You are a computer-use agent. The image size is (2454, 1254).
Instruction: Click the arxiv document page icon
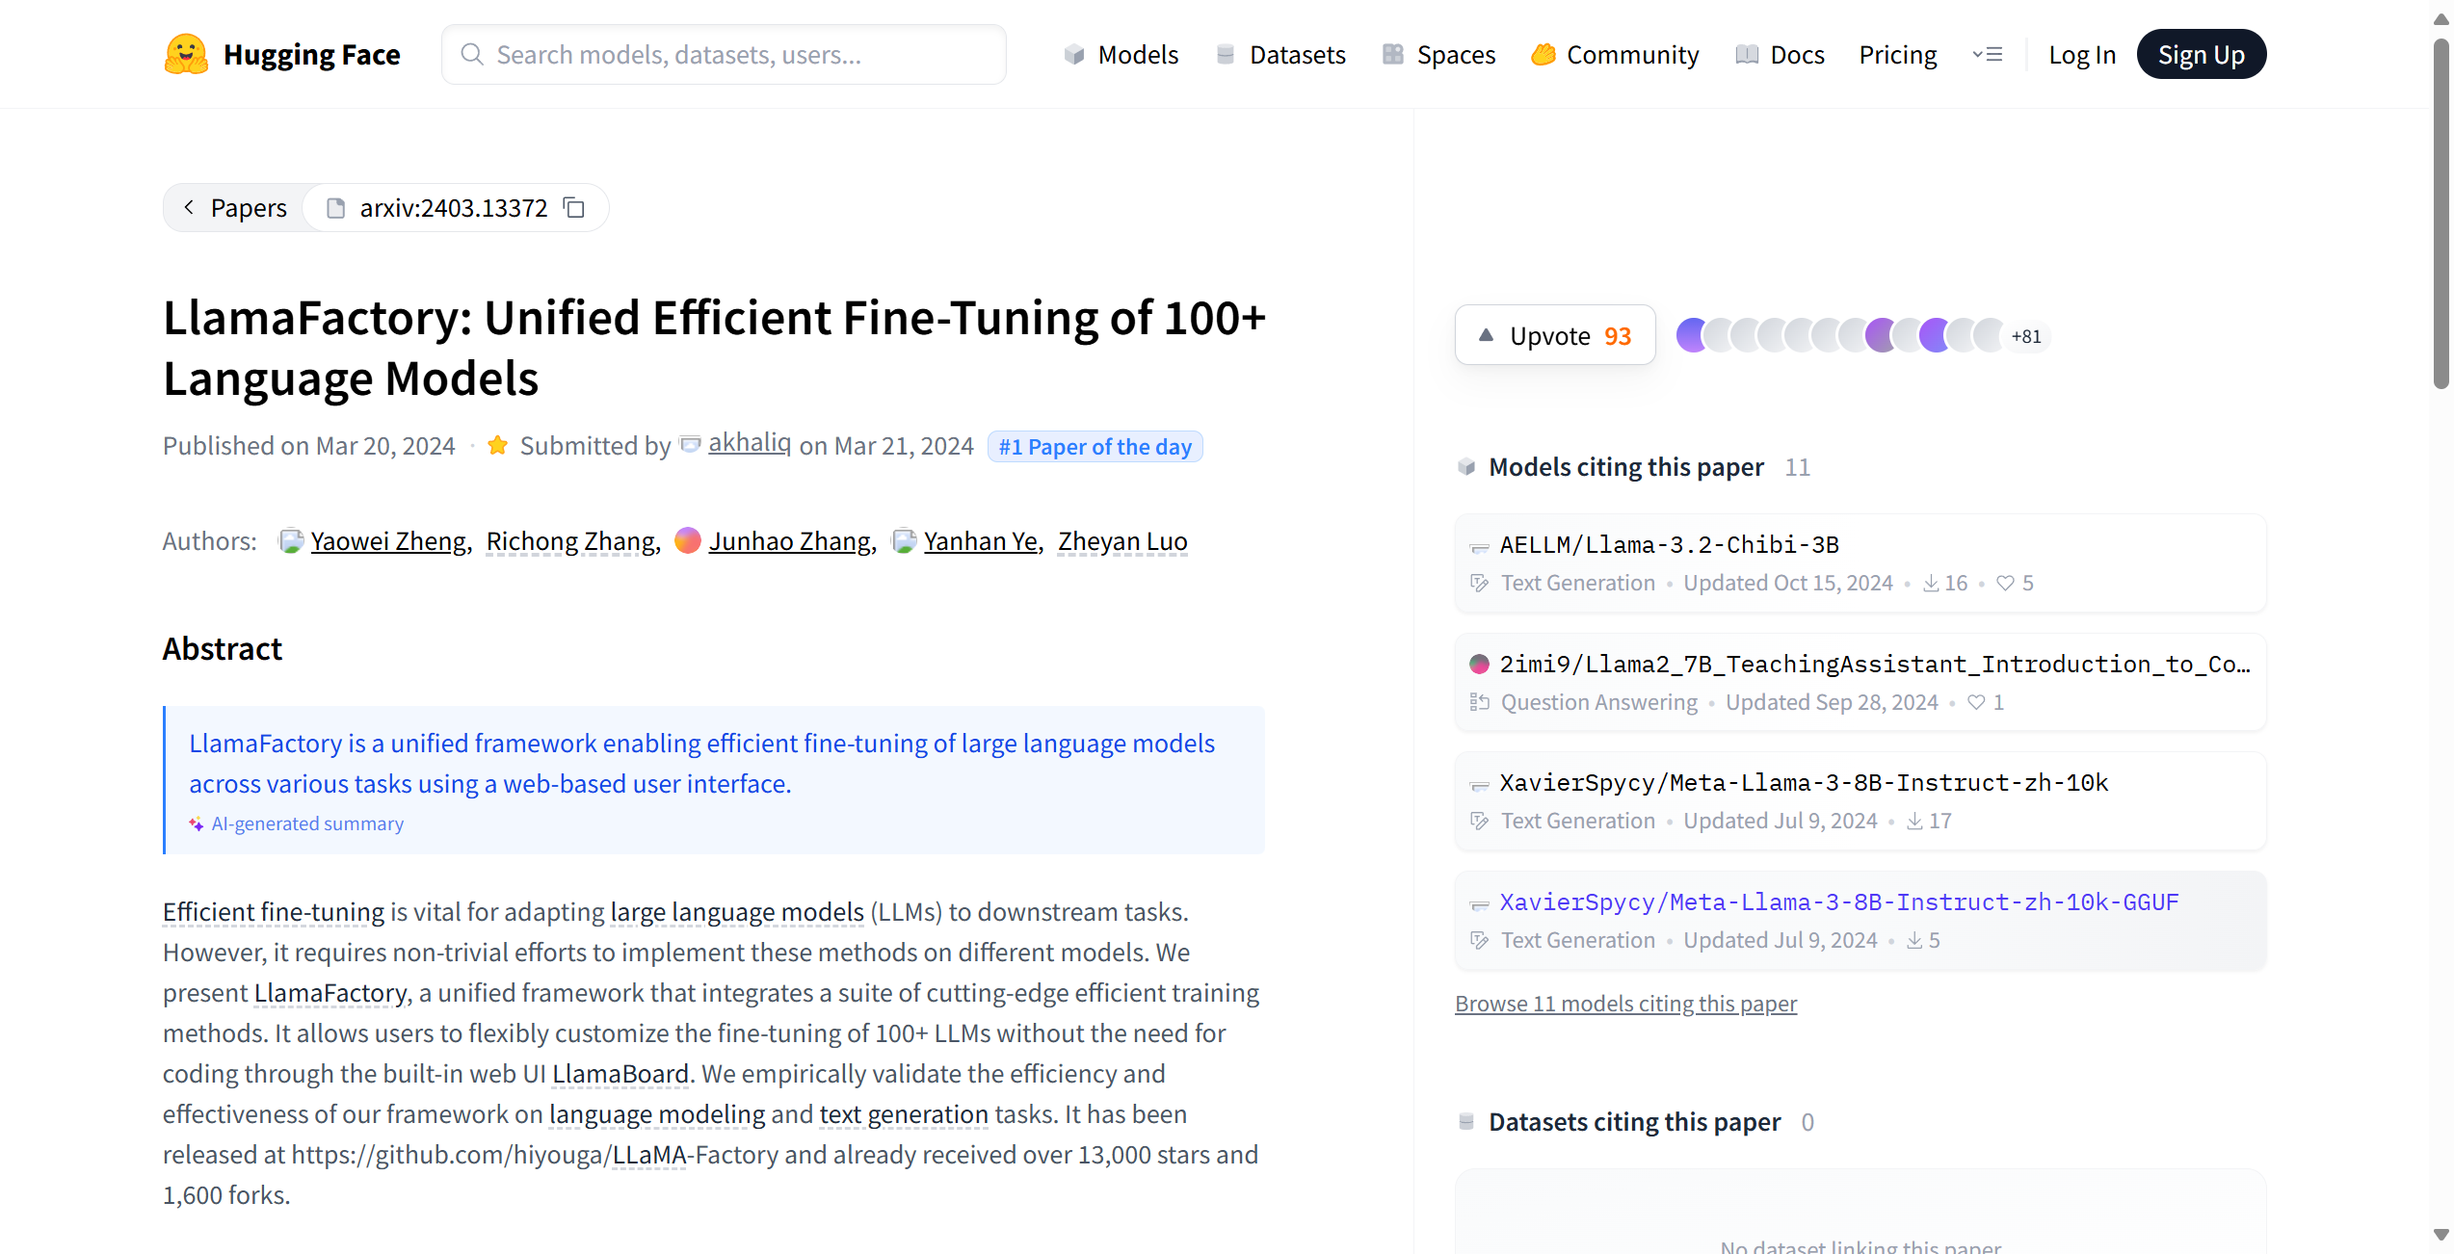[335, 208]
